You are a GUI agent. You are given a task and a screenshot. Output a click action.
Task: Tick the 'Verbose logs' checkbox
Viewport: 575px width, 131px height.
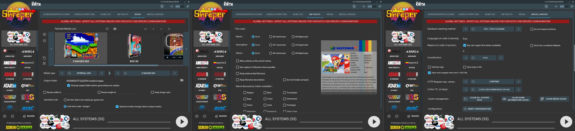(429, 67)
